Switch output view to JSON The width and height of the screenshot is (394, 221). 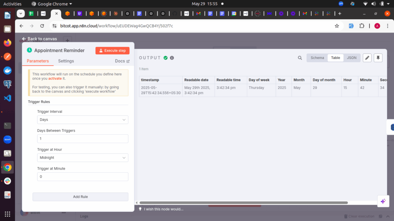point(352,58)
